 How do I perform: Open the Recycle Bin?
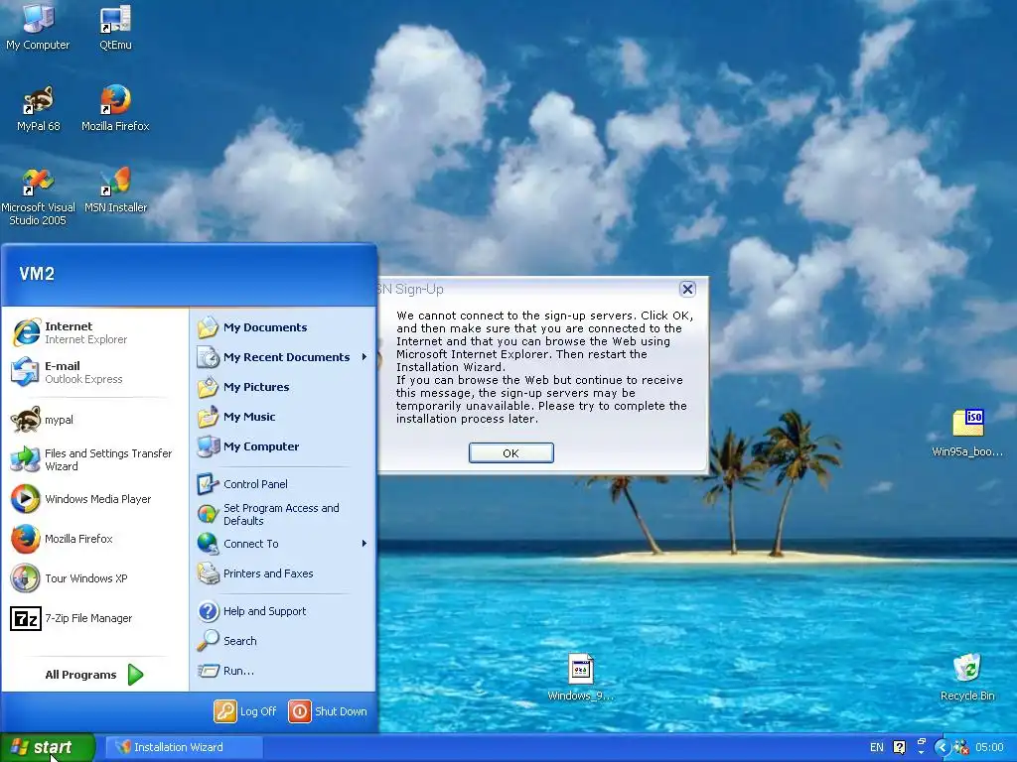967,677
